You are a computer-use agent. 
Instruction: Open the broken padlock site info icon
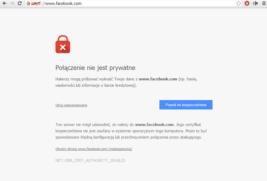click(x=29, y=3)
